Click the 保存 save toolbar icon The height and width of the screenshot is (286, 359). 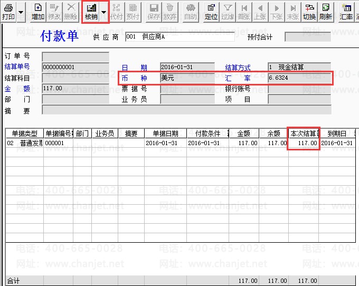click(154, 12)
